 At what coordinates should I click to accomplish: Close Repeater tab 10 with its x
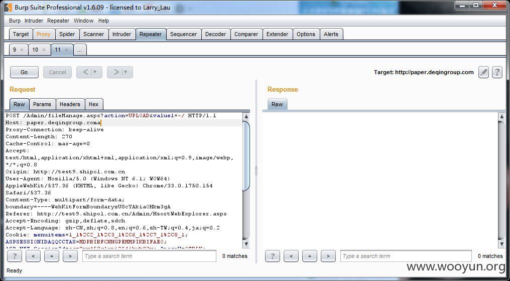(x=44, y=50)
